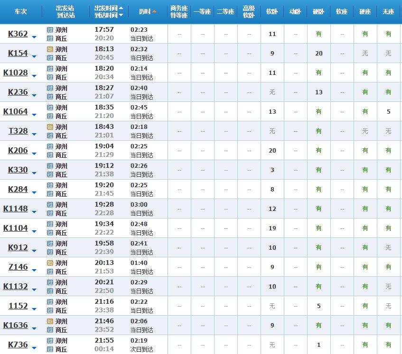
Task: Click K736 departure 过 icon at 郑州
Action: point(50,341)
